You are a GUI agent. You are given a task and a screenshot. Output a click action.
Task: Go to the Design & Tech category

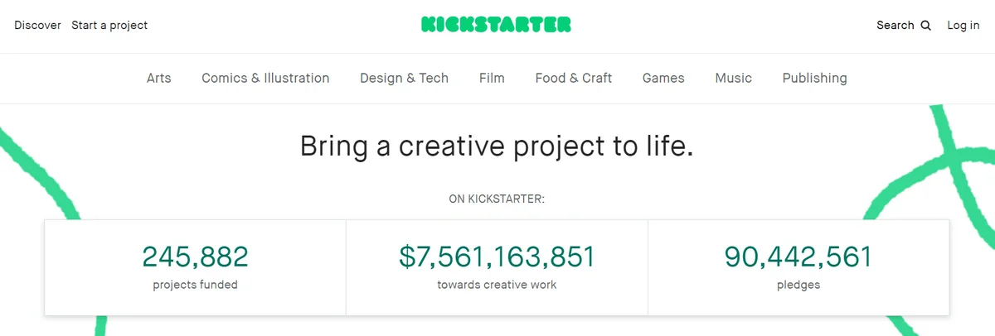click(404, 78)
